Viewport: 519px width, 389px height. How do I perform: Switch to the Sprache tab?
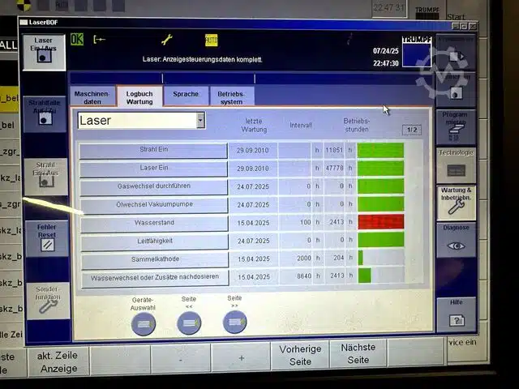click(186, 95)
